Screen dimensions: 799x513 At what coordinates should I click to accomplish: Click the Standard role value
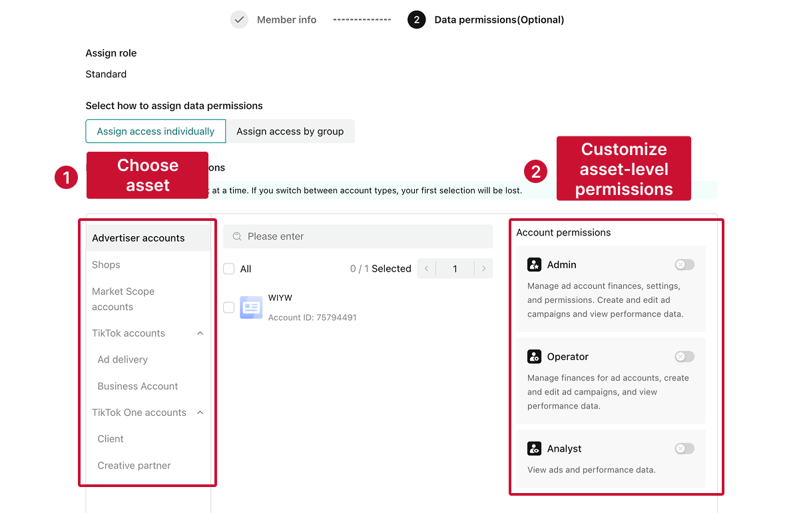tap(106, 74)
